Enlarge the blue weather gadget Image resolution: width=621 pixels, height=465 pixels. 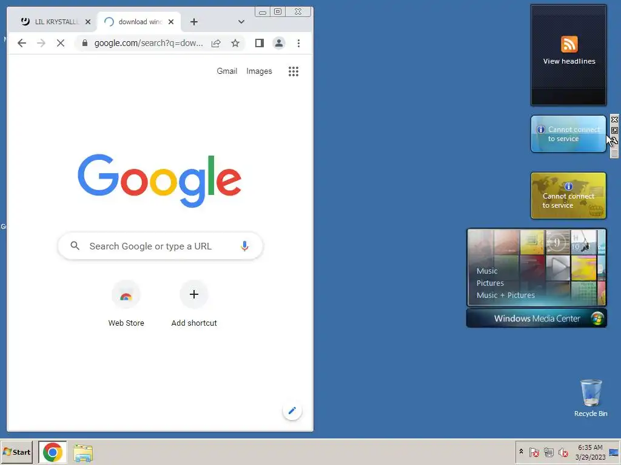pos(614,130)
